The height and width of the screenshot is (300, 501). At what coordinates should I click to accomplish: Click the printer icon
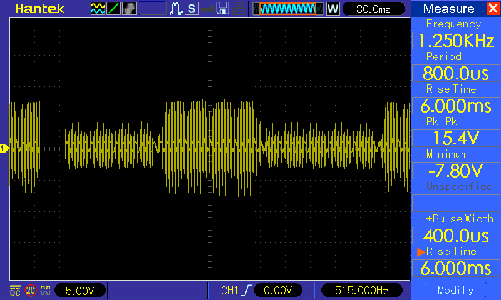click(x=239, y=9)
